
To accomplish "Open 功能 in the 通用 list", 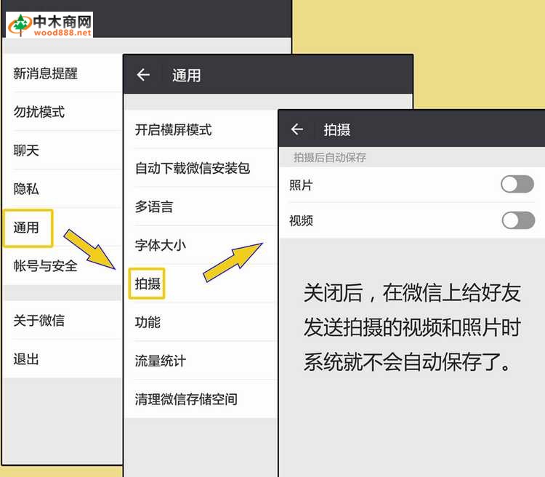I will click(201, 322).
